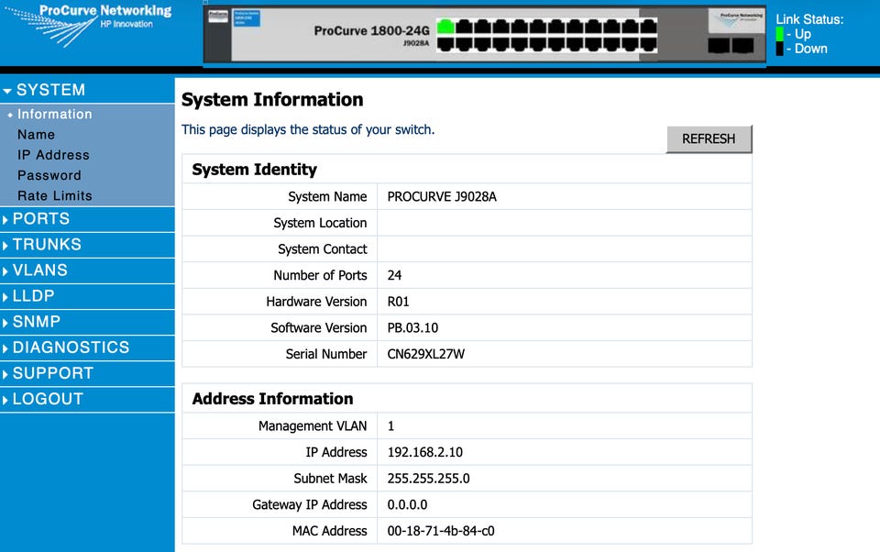The image size is (880, 552).
Task: Click the Gateway IP Address label
Action: [x=309, y=505]
